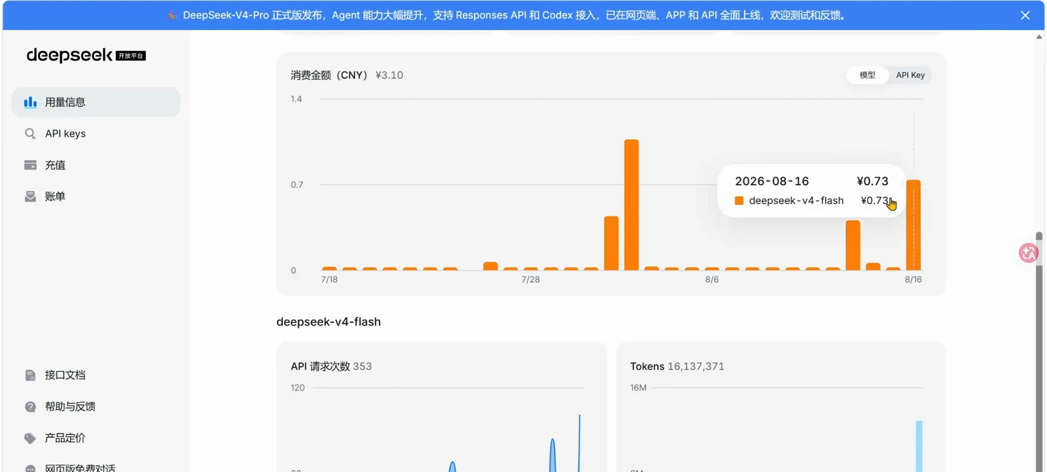Click the page's vertical scrollbar thumb
Image resolution: width=1047 pixels, height=472 pixels.
click(x=1039, y=352)
